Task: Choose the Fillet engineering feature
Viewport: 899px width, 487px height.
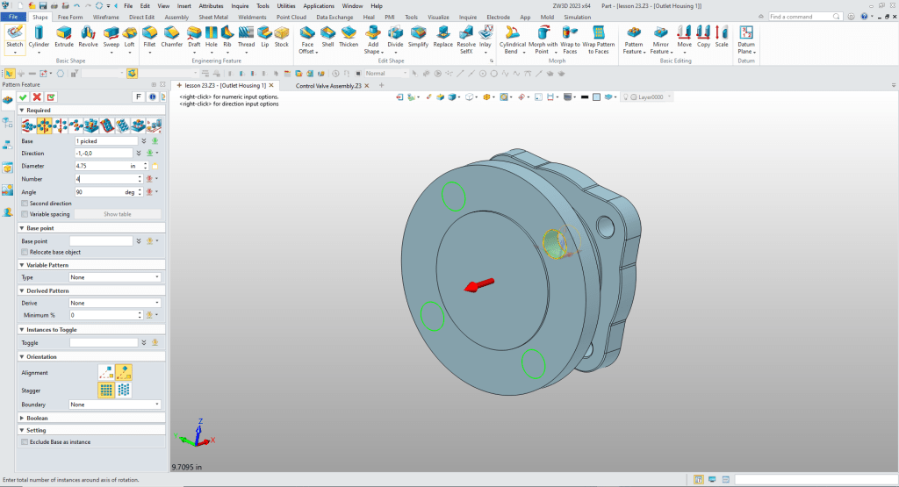Action: coord(149,35)
